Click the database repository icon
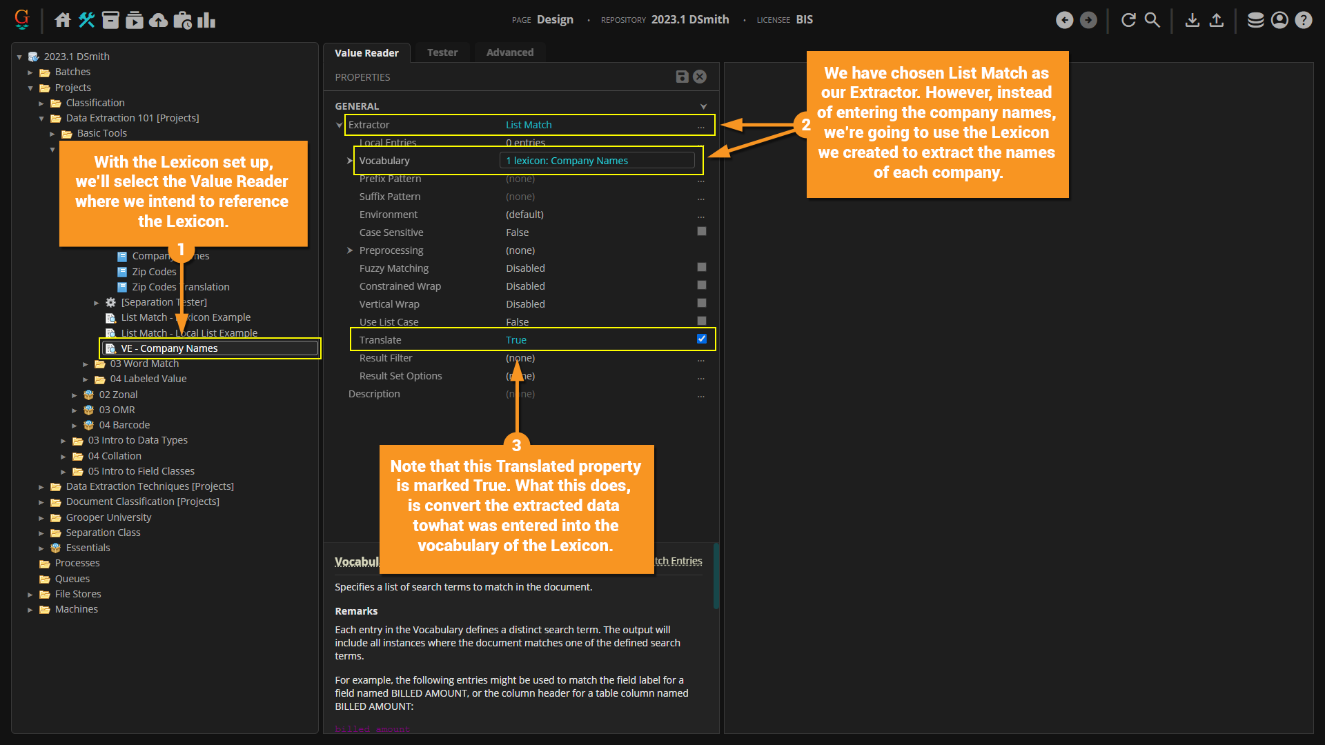 click(x=1255, y=20)
